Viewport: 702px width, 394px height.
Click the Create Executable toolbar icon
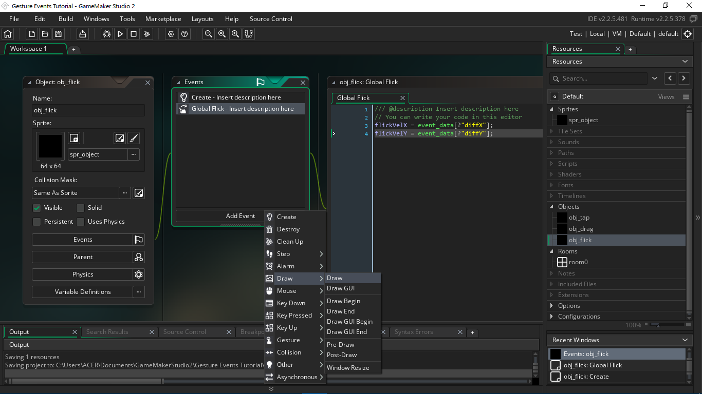83,34
